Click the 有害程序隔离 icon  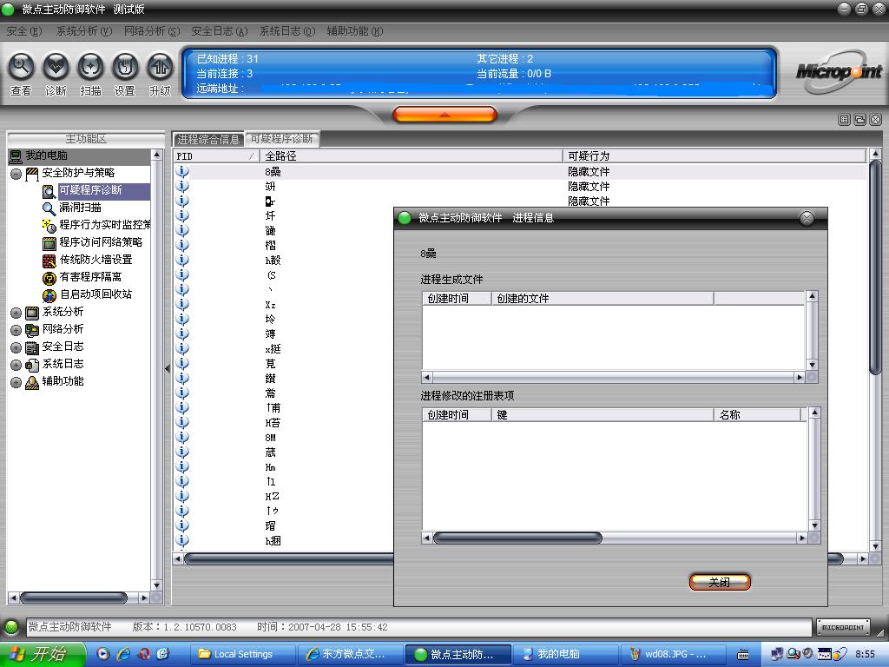pos(49,278)
